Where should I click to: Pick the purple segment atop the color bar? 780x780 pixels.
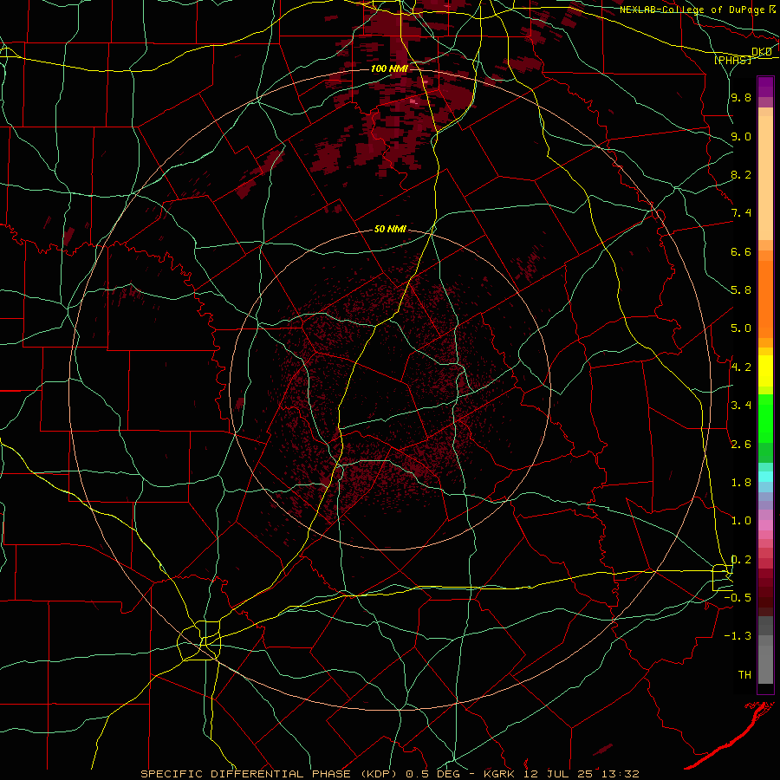pyautogui.click(x=765, y=87)
